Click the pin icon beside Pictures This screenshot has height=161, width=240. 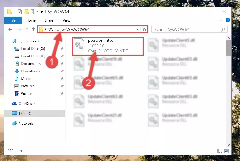(62, 86)
